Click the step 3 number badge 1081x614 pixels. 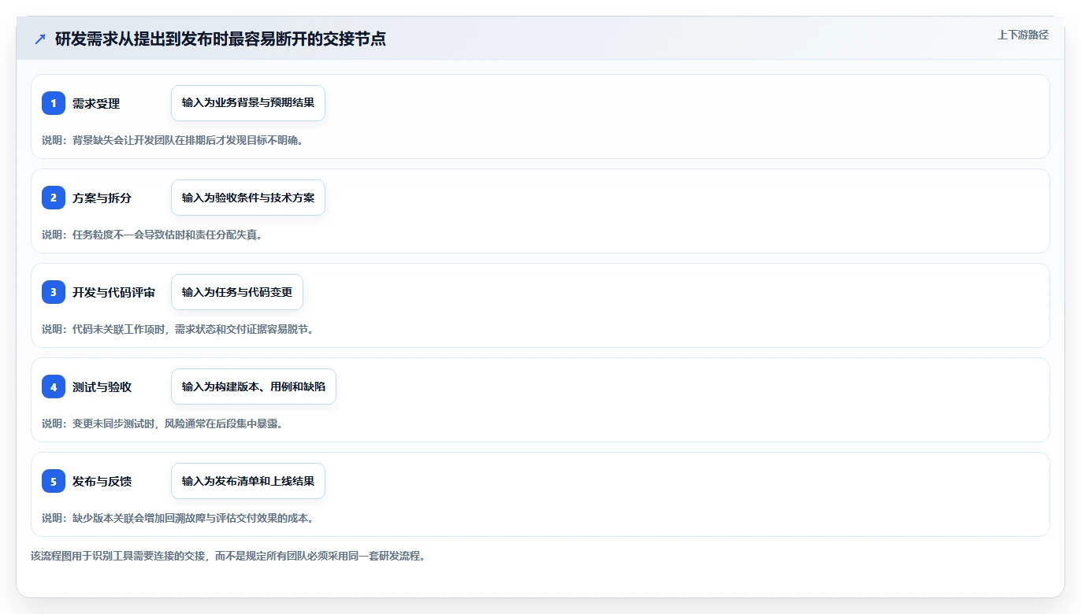54,292
